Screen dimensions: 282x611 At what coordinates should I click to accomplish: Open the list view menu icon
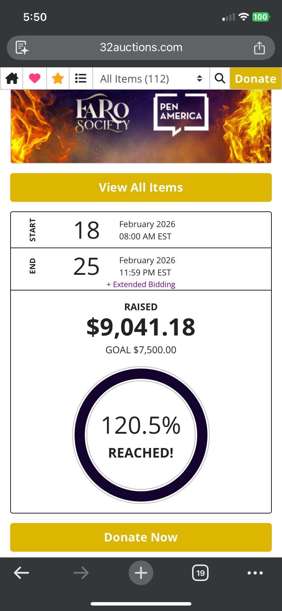81,79
